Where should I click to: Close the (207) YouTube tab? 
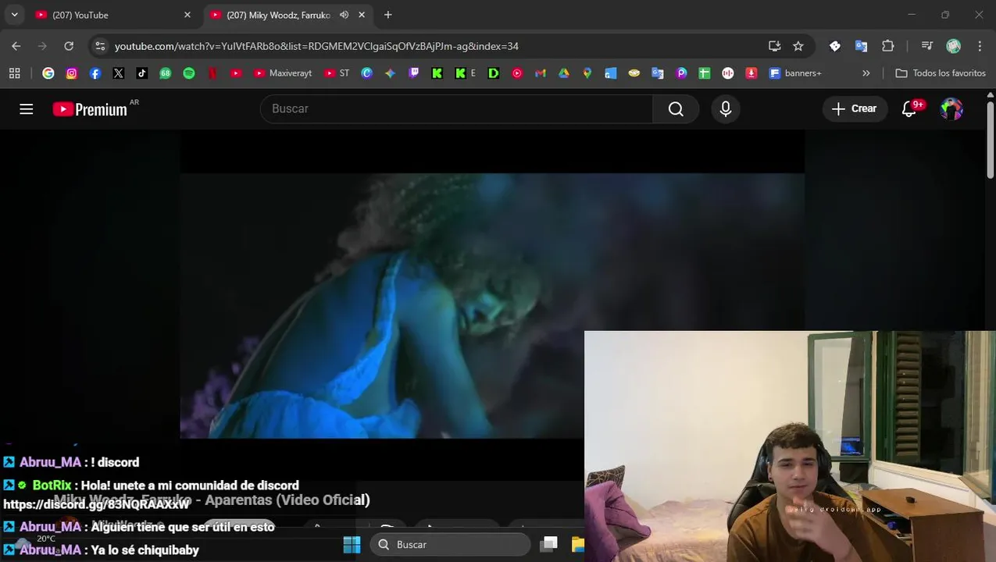pyautogui.click(x=187, y=15)
